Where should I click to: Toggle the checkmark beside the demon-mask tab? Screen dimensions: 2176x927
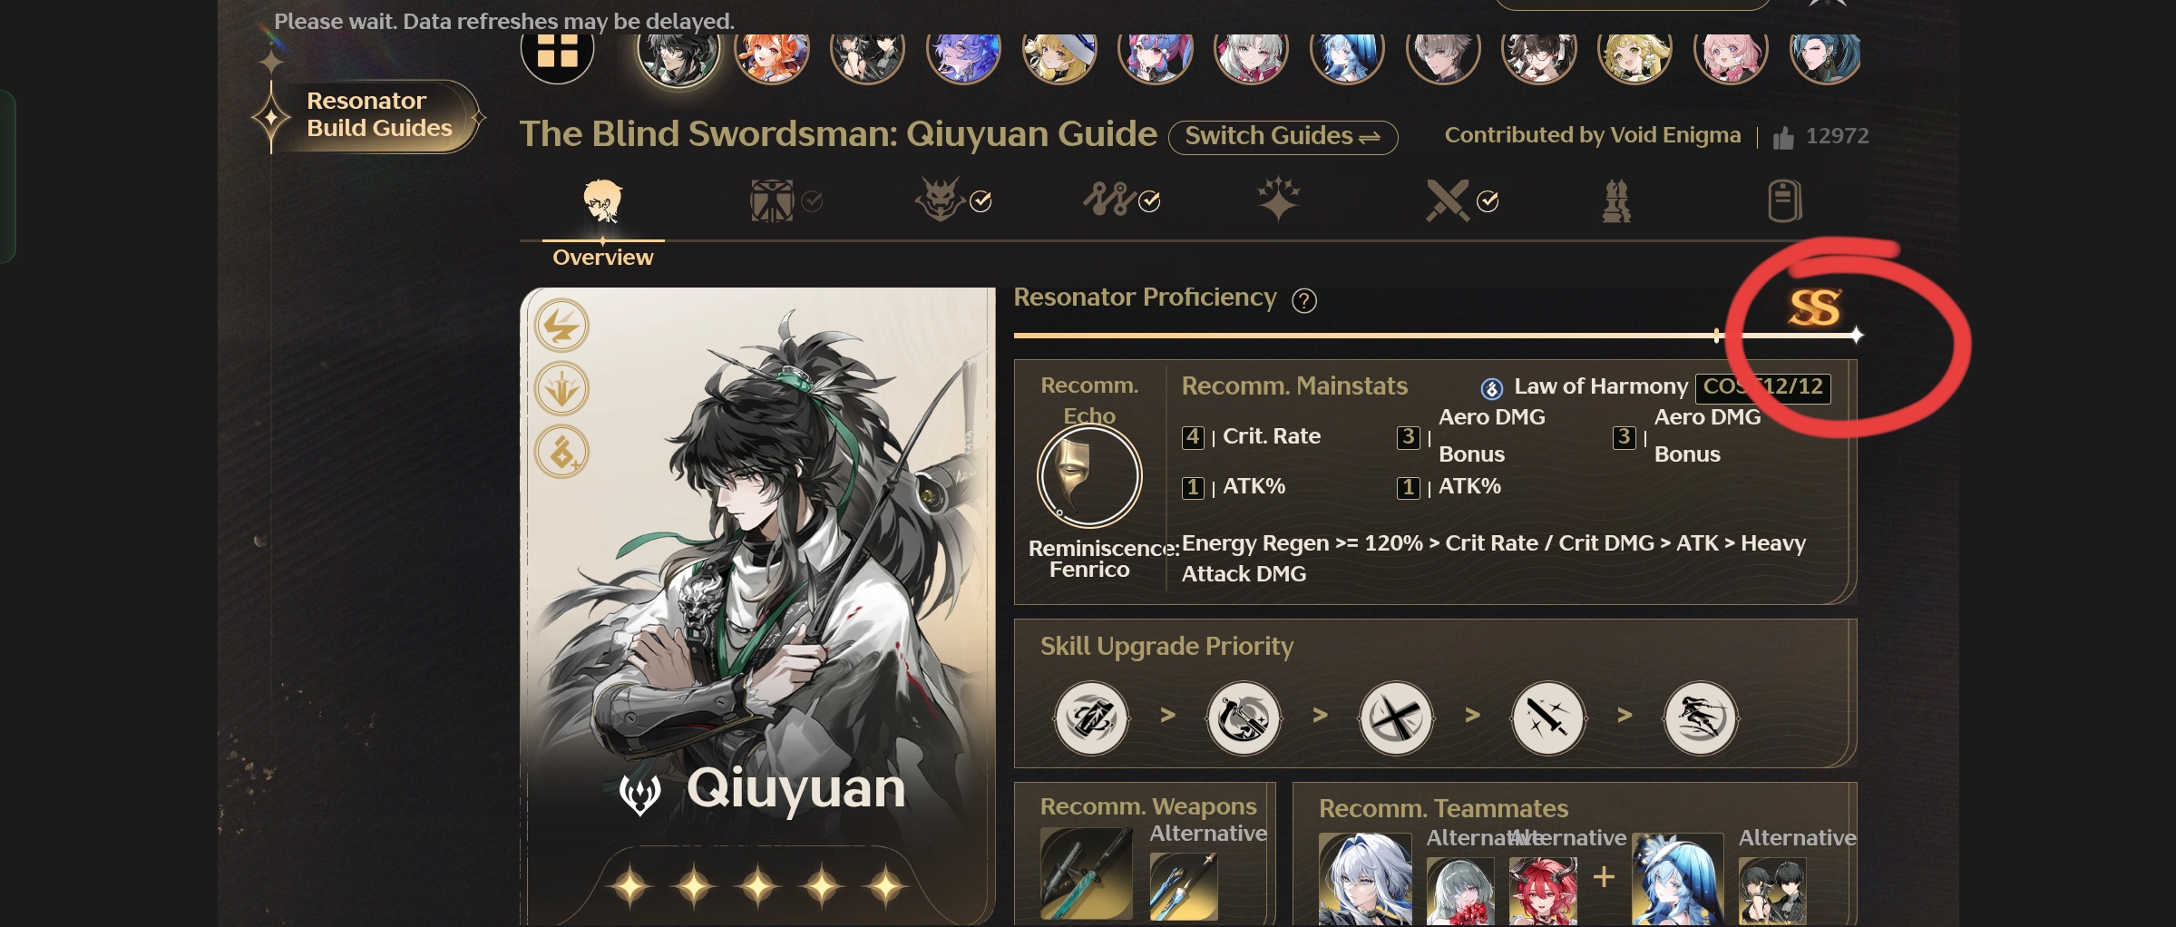(981, 201)
